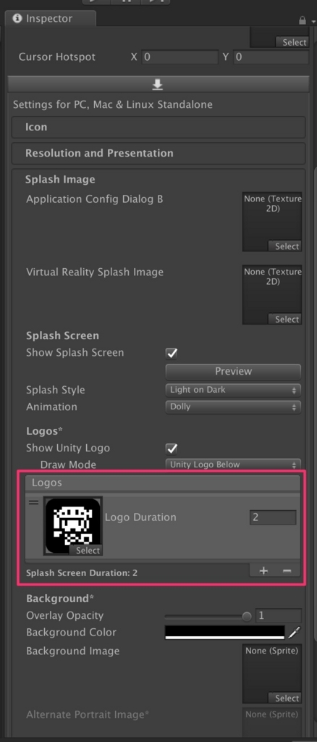The width and height of the screenshot is (317, 742).
Task: Click the Overlay Opacity label
Action: pyautogui.click(x=64, y=616)
